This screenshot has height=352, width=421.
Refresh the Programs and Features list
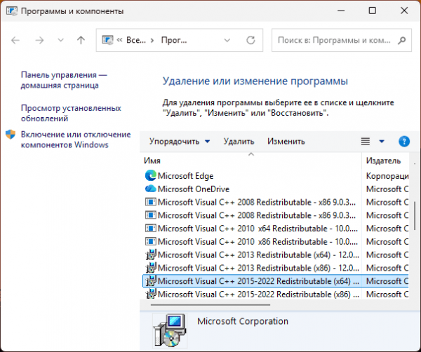250,40
